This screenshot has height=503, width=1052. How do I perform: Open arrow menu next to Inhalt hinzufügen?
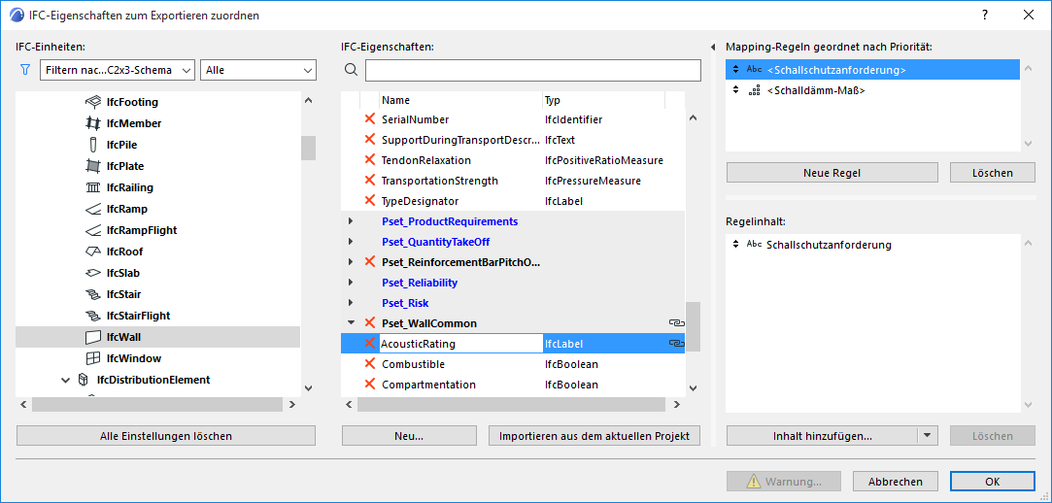coord(927,436)
